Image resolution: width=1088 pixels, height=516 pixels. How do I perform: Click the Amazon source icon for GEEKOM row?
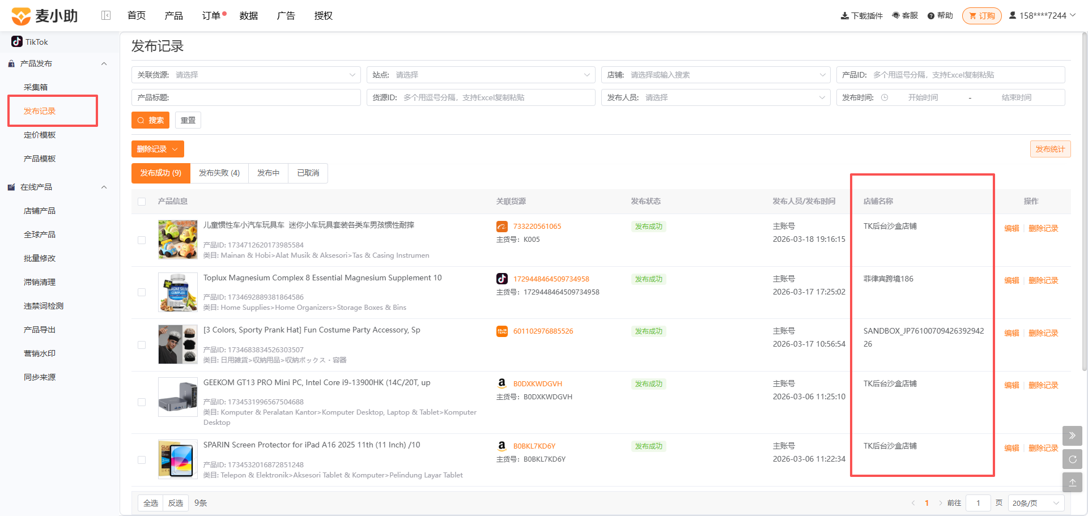[x=501, y=383]
